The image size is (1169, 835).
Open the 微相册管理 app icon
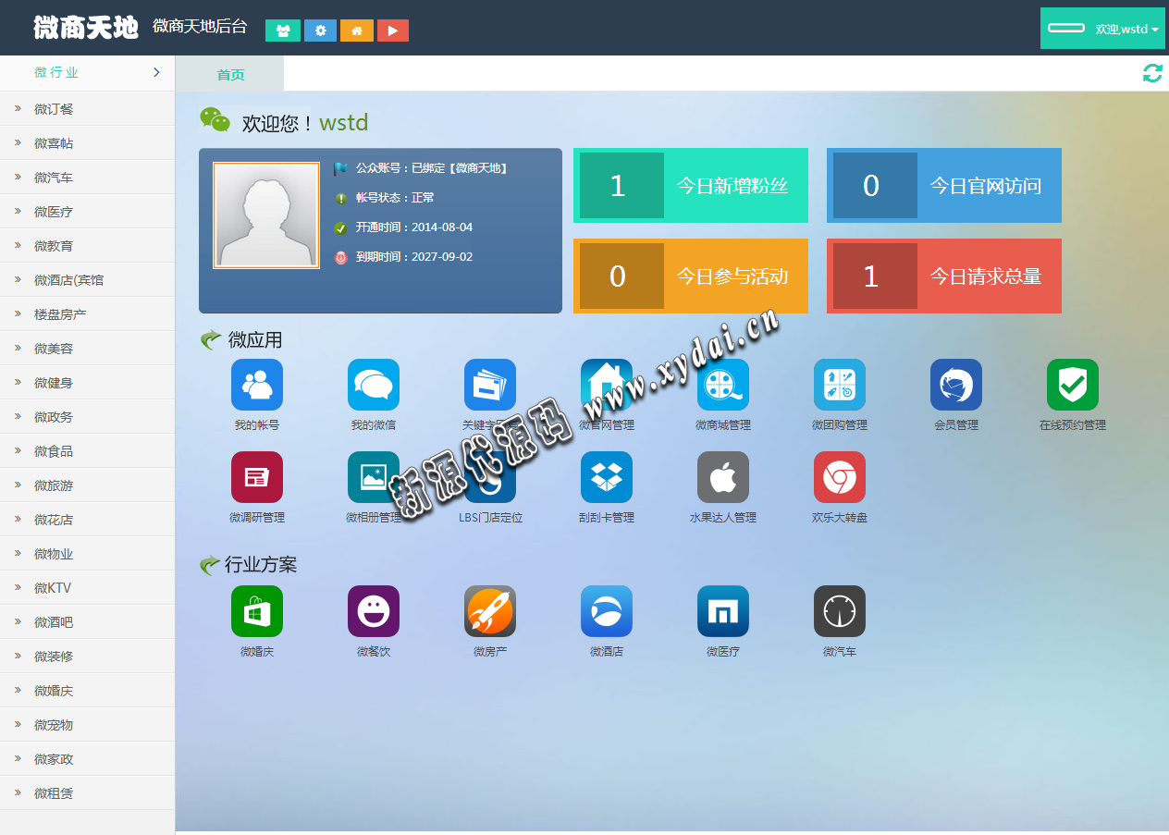point(374,477)
